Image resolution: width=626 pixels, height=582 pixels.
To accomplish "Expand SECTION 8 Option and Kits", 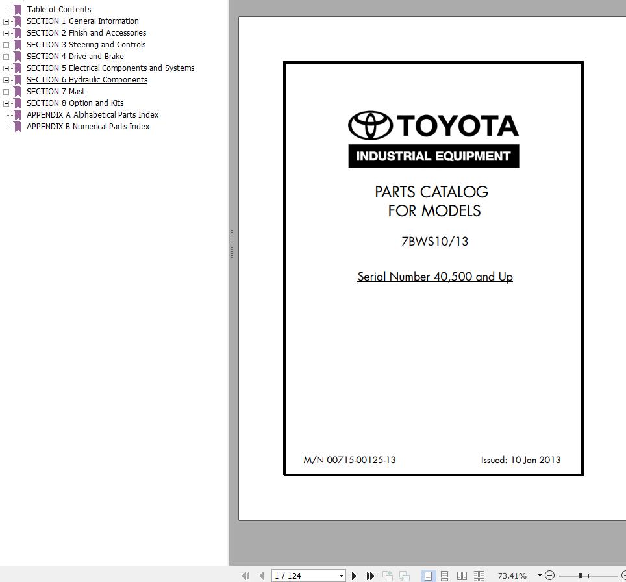I will pyautogui.click(x=6, y=103).
